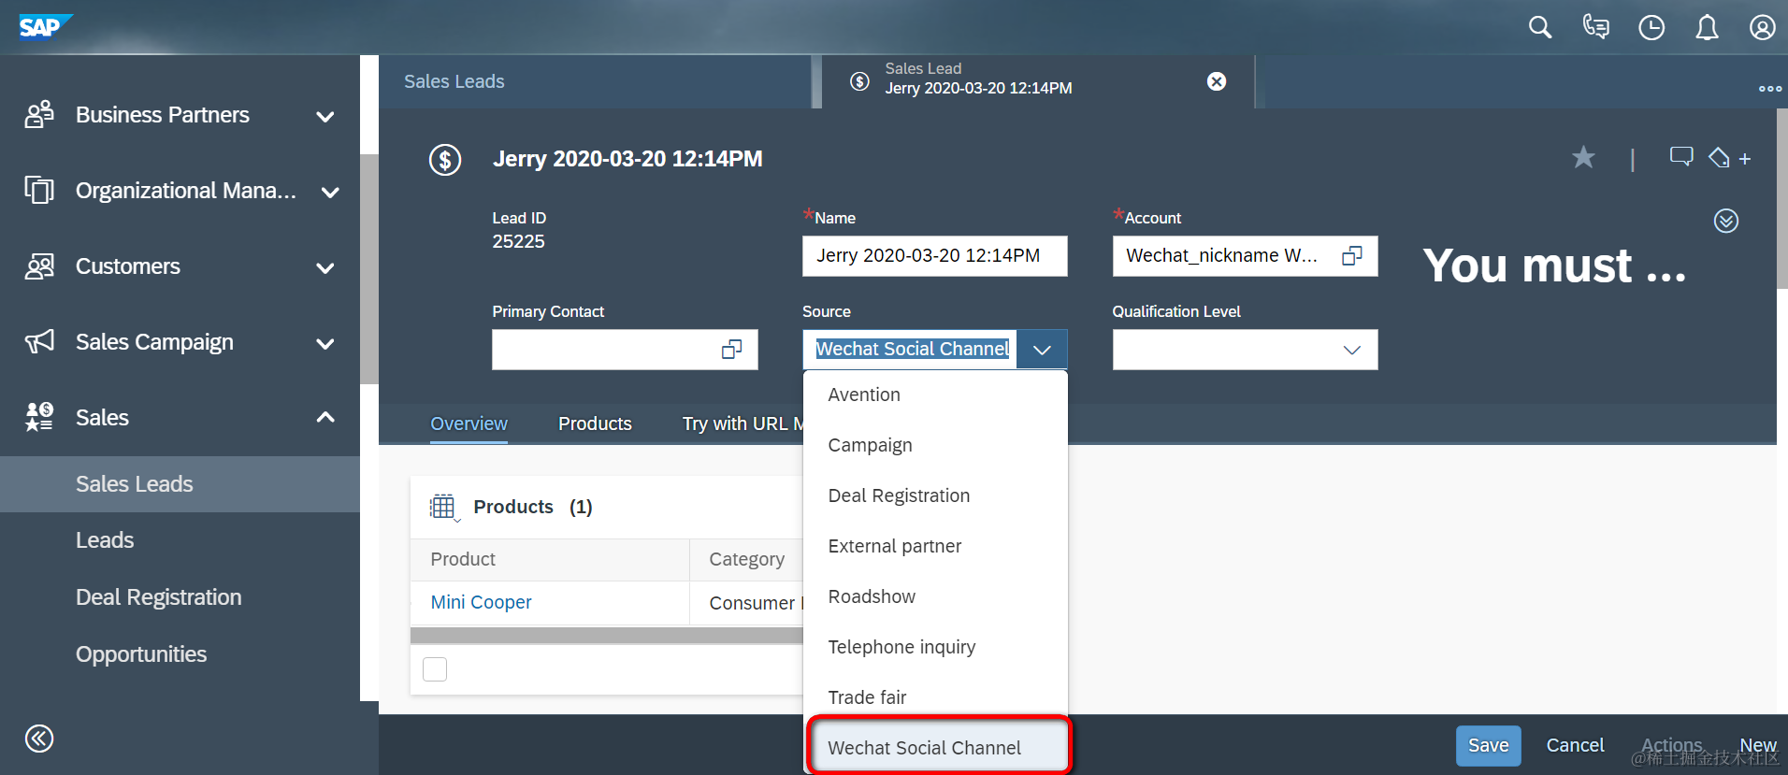Choose External partner source option
The width and height of the screenshot is (1788, 775).
[935, 546]
